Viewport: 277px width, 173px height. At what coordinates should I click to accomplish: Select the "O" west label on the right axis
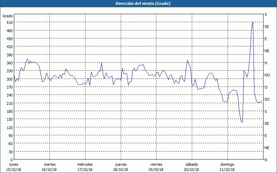(x=266, y=87)
